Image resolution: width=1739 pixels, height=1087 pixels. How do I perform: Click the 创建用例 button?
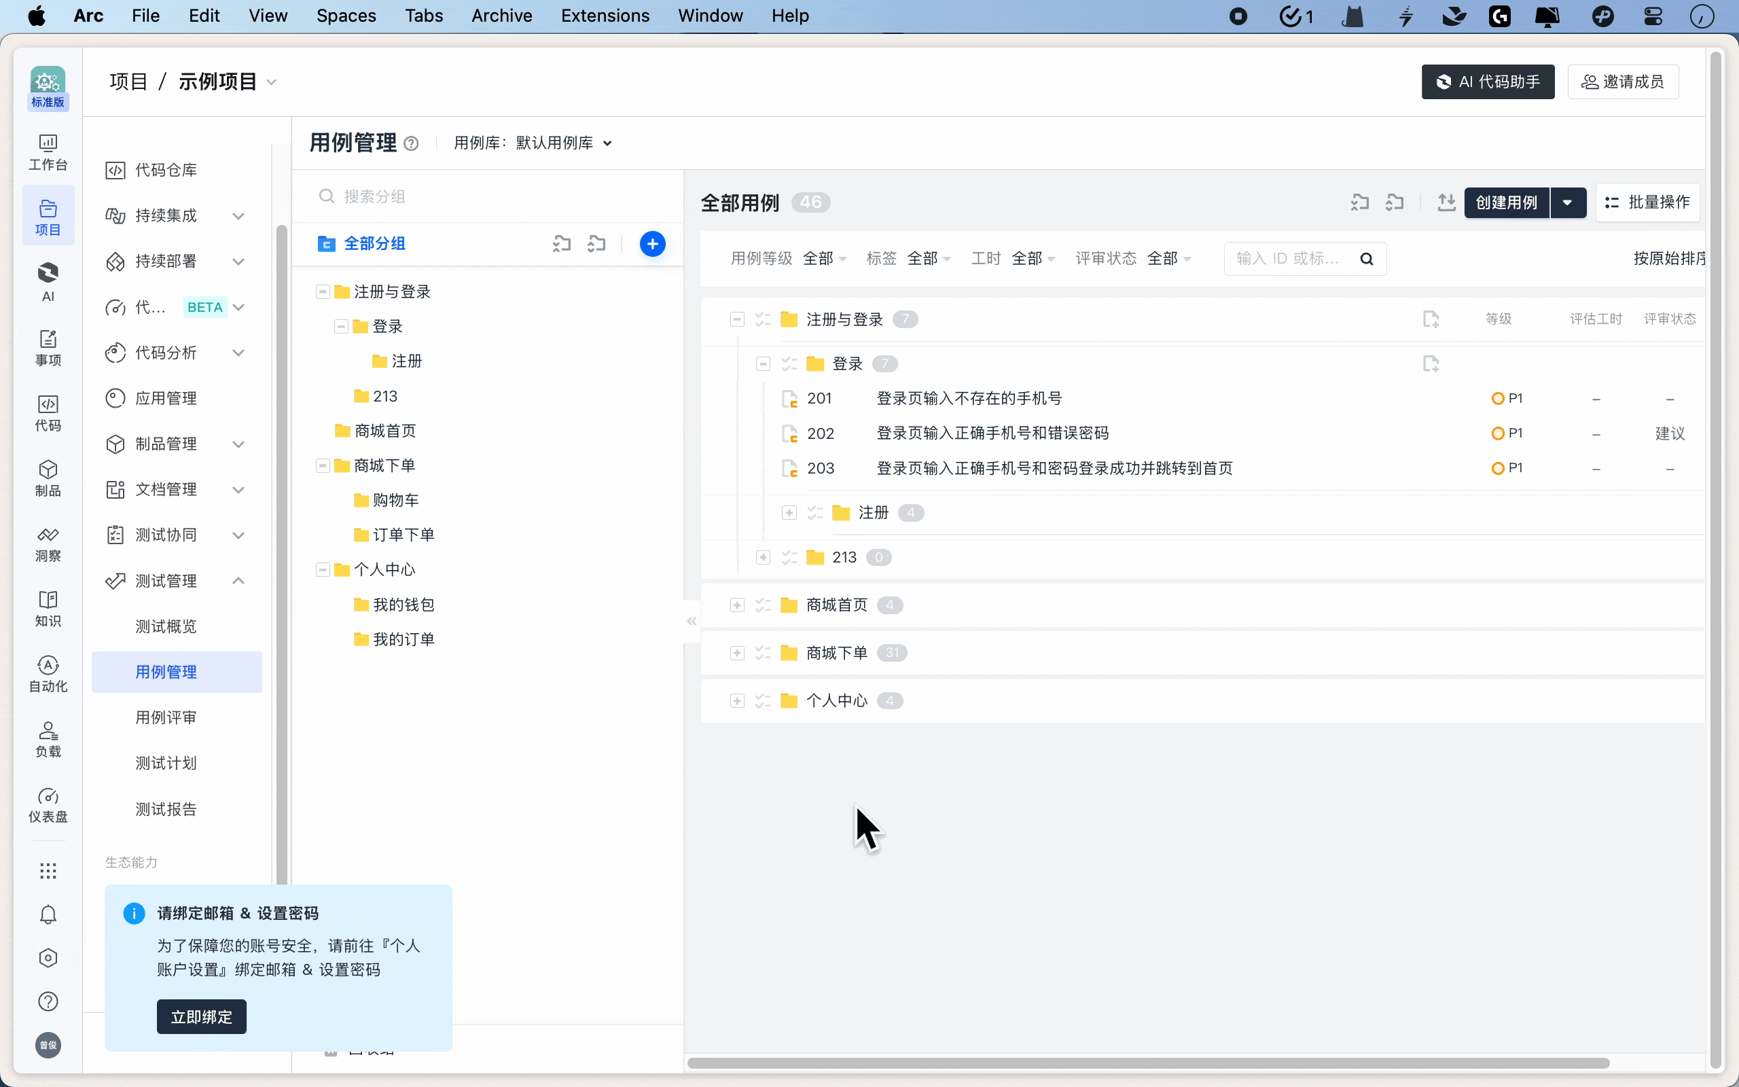(1505, 202)
